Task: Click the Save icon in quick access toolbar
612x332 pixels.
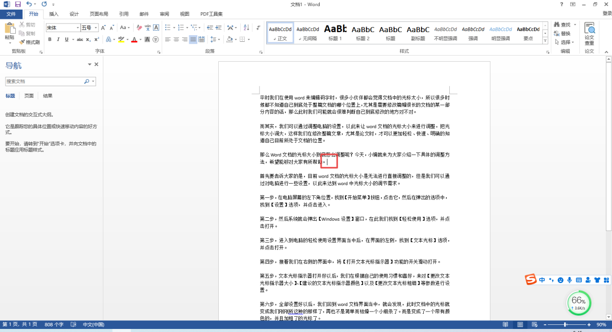Action: [x=17, y=4]
